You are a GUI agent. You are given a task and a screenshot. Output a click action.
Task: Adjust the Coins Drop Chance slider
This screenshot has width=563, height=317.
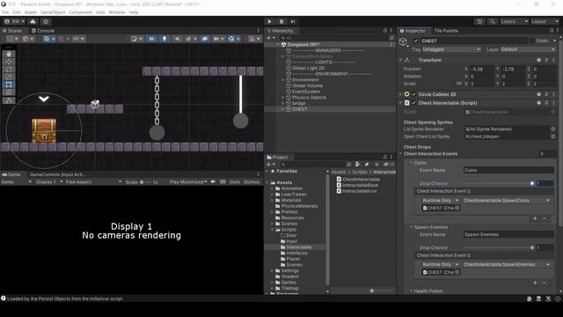tap(498, 183)
